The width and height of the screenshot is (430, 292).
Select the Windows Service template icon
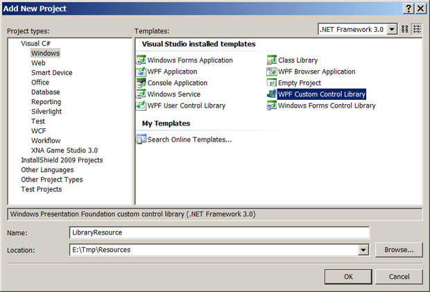(x=141, y=94)
